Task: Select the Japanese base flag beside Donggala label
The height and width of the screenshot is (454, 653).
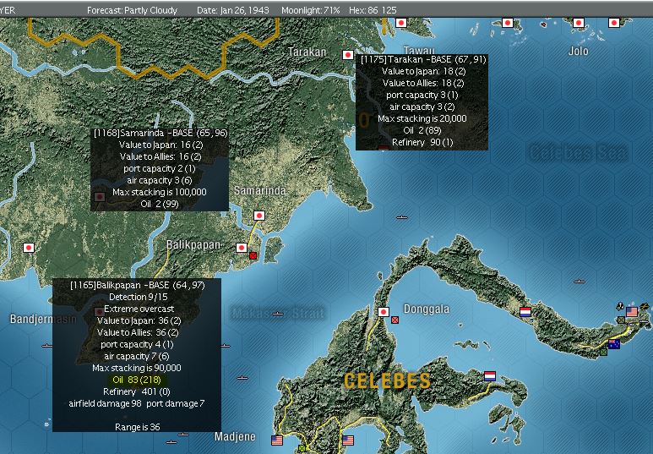Action: point(384,312)
